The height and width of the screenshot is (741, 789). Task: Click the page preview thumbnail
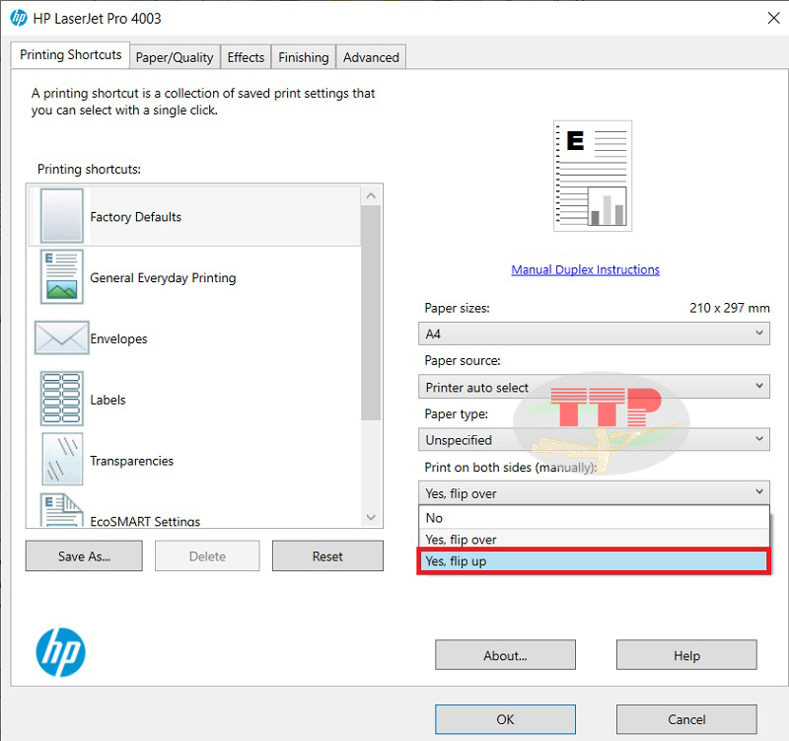pyautogui.click(x=593, y=177)
